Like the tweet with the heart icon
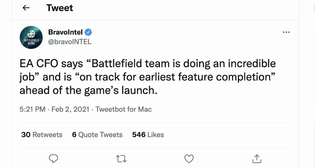 coord(189,159)
